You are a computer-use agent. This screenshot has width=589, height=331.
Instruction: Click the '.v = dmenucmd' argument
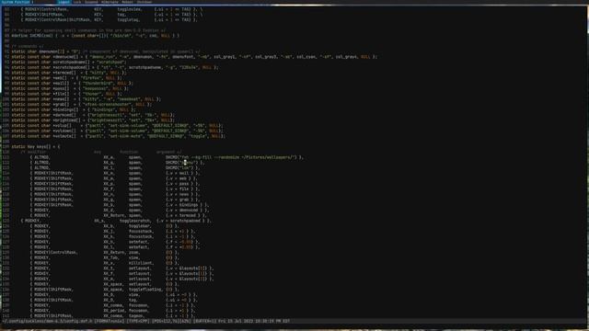click(x=184, y=211)
